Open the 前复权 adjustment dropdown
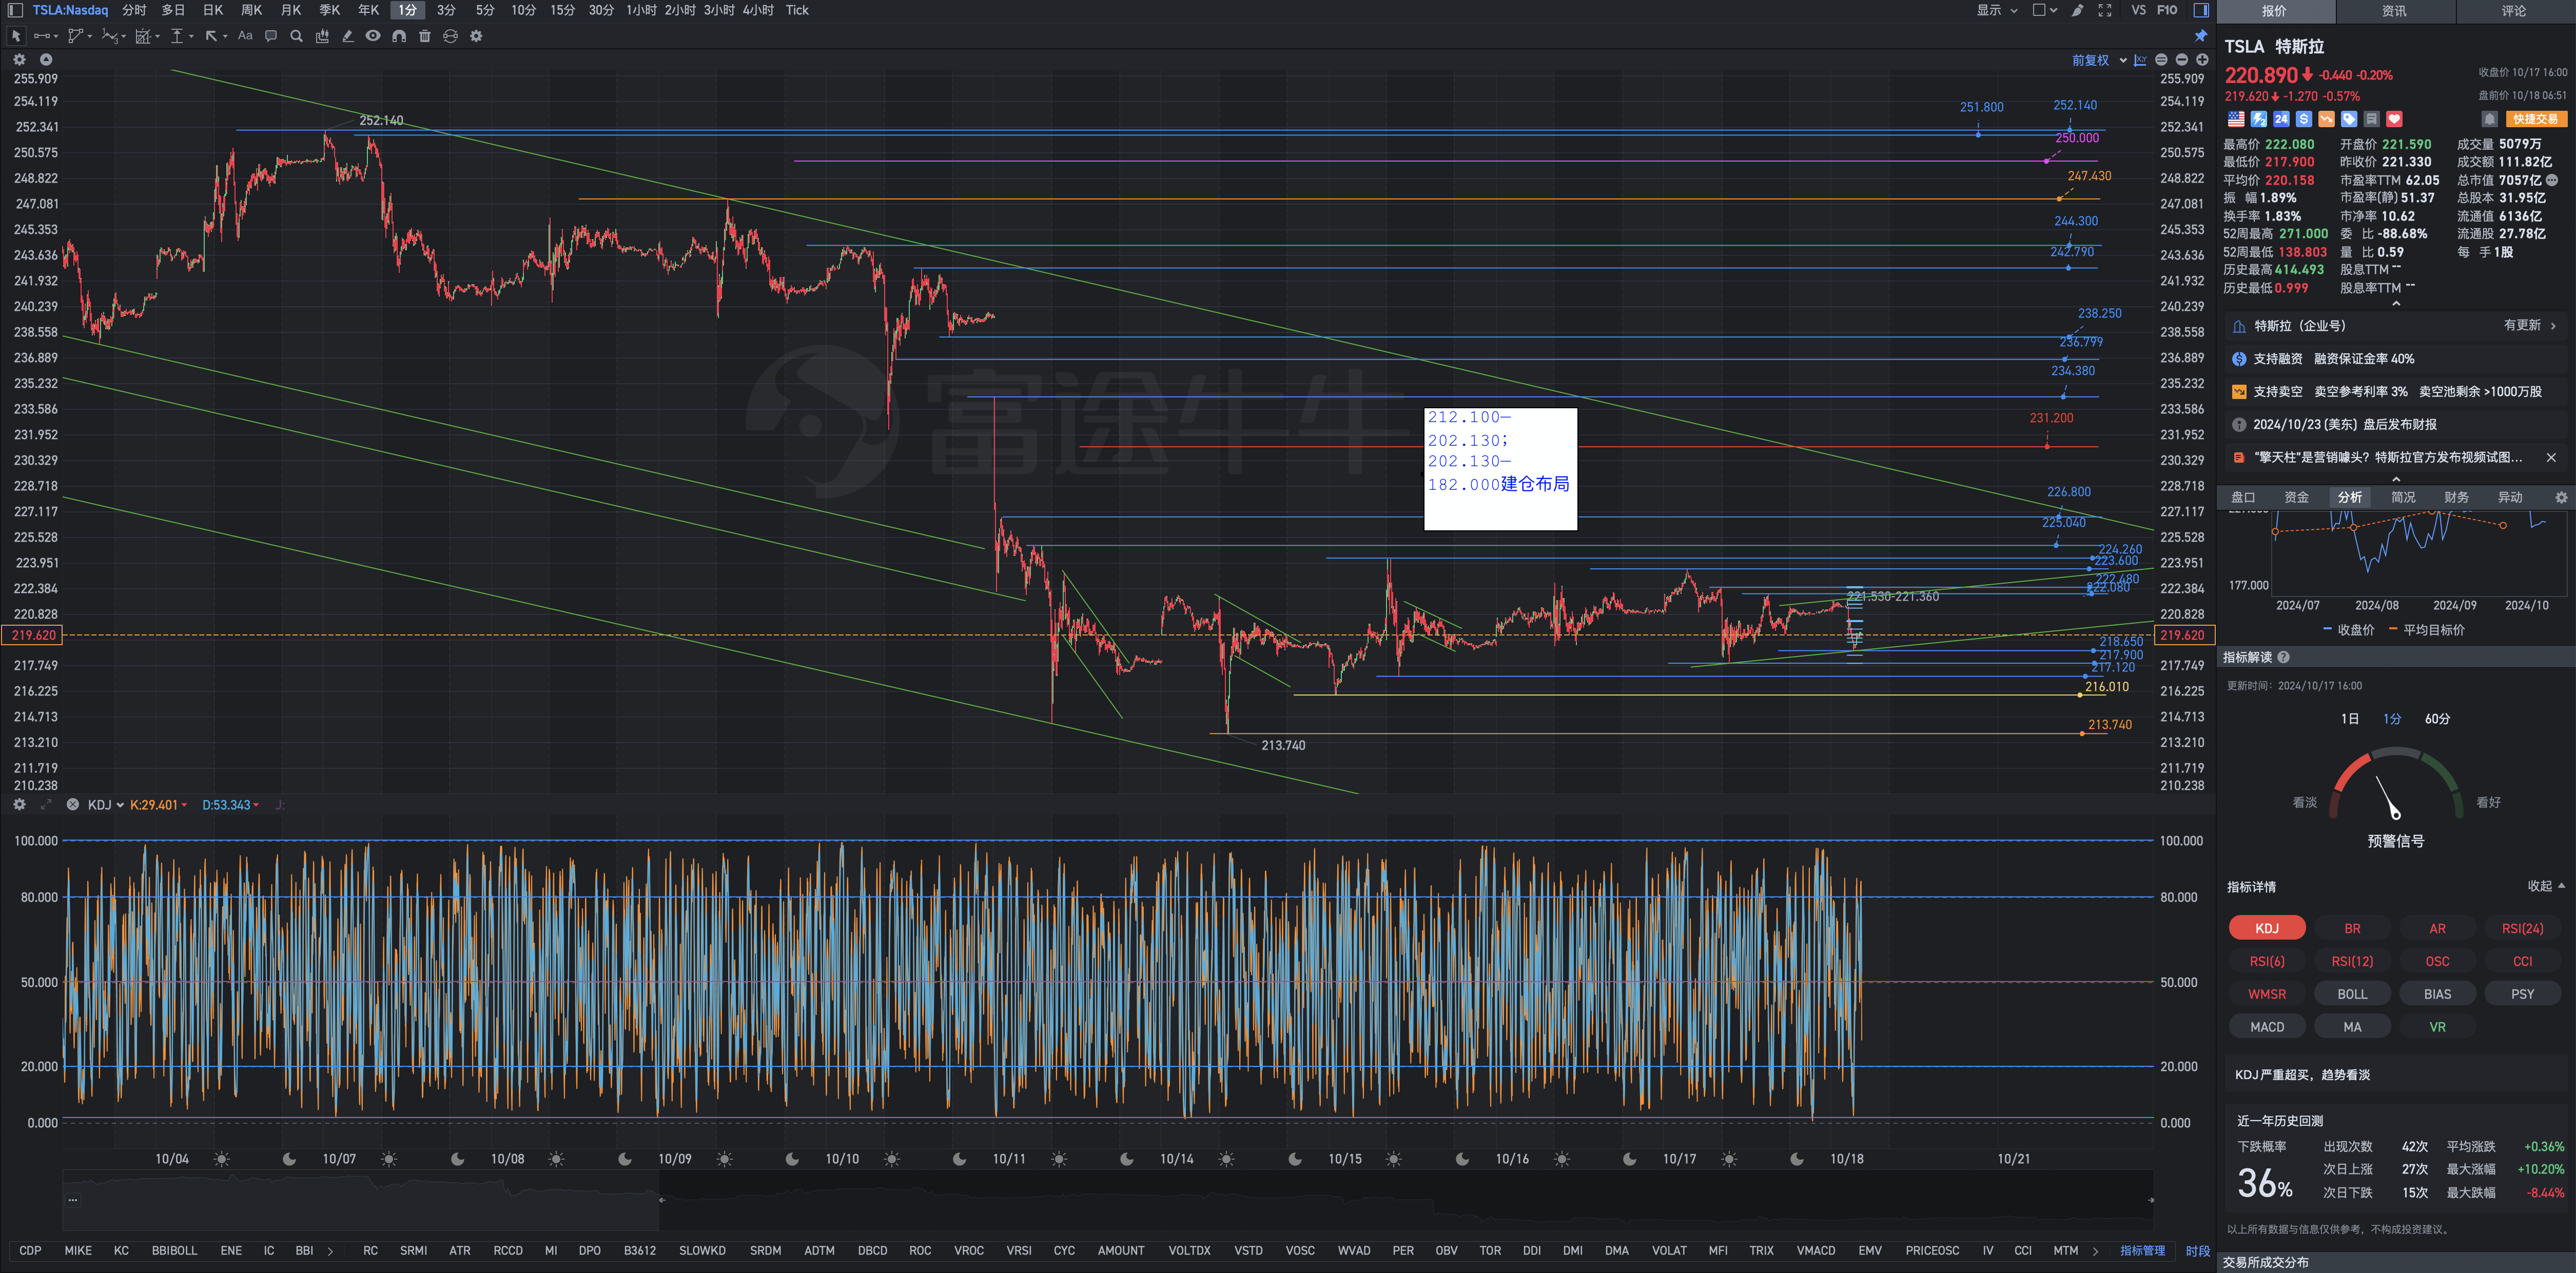The image size is (2576, 1273). point(2099,60)
